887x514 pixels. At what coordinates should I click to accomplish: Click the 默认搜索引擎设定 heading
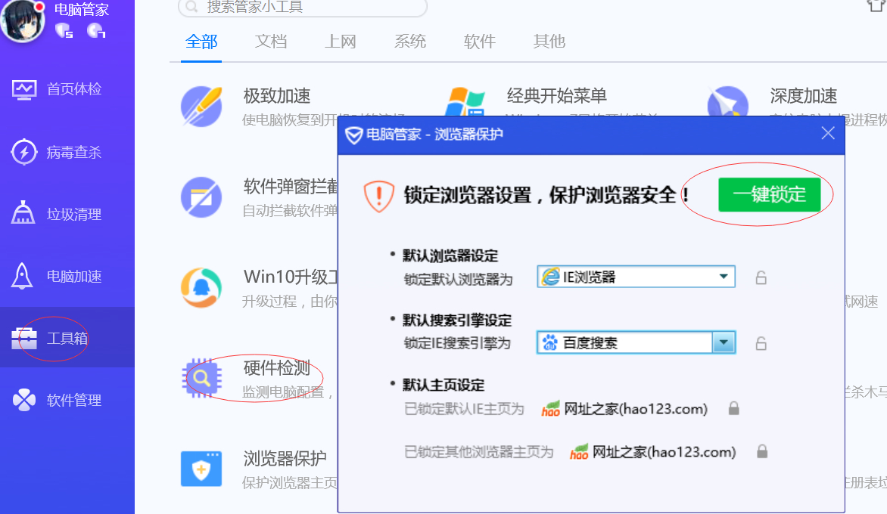(x=457, y=320)
